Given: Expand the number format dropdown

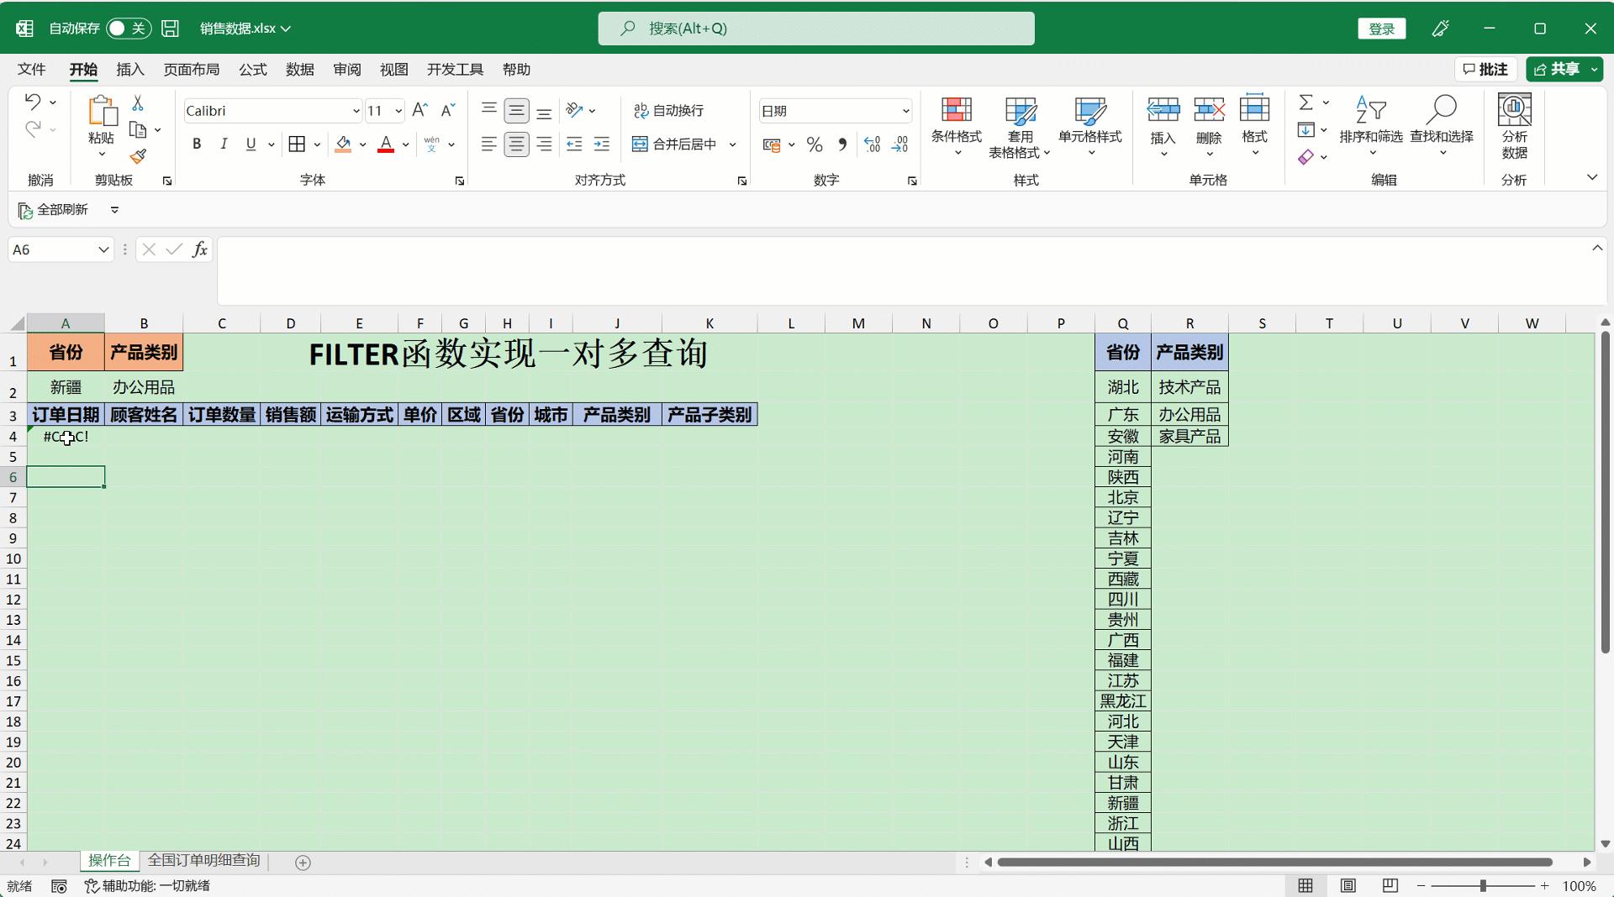Looking at the screenshot, I should [x=905, y=111].
